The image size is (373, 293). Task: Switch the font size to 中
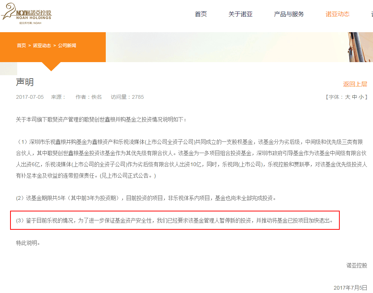point(354,97)
